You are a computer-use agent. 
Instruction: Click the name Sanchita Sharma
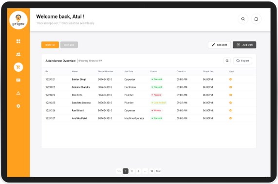[81, 103]
